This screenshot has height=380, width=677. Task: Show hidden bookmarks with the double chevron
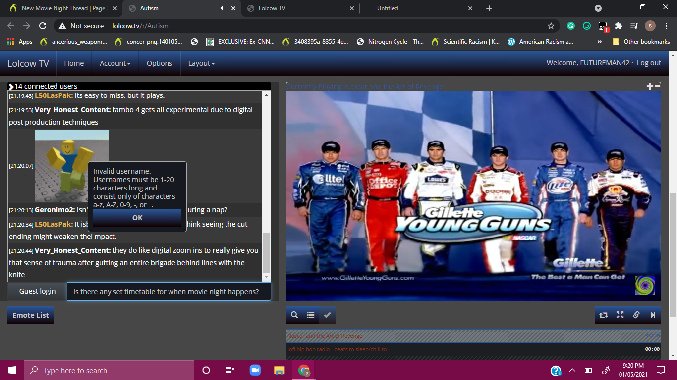click(x=600, y=42)
